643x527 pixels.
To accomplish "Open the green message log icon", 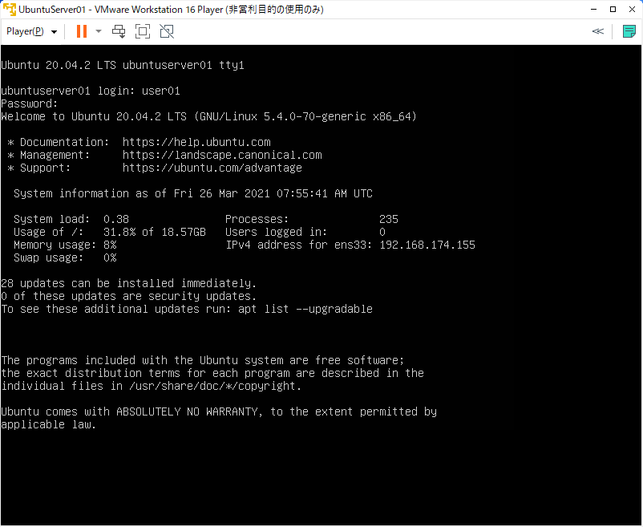I will point(629,31).
